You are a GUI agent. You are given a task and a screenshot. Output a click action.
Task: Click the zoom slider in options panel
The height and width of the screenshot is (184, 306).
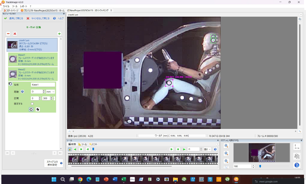pos(260,166)
